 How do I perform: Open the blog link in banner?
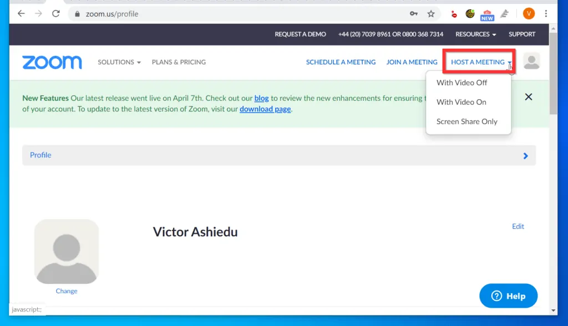(262, 98)
